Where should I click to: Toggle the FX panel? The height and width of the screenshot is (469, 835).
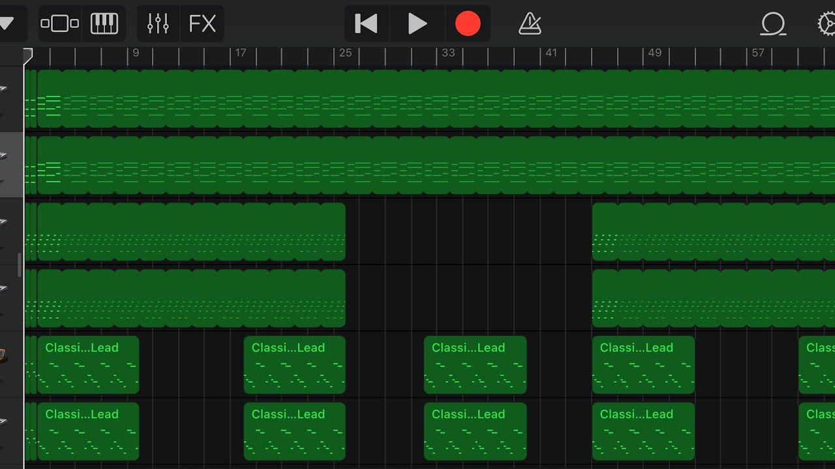pyautogui.click(x=202, y=24)
